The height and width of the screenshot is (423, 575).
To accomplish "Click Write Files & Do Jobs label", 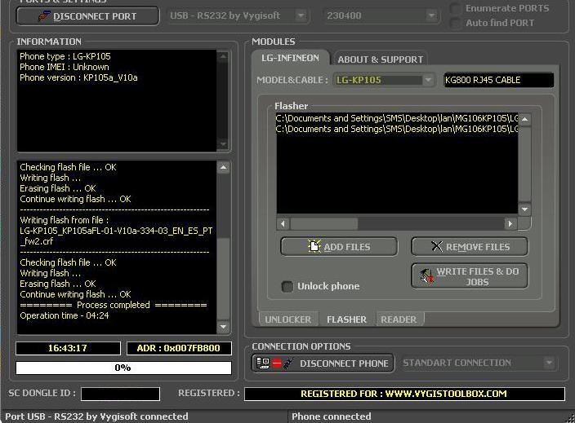I will click(478, 276).
